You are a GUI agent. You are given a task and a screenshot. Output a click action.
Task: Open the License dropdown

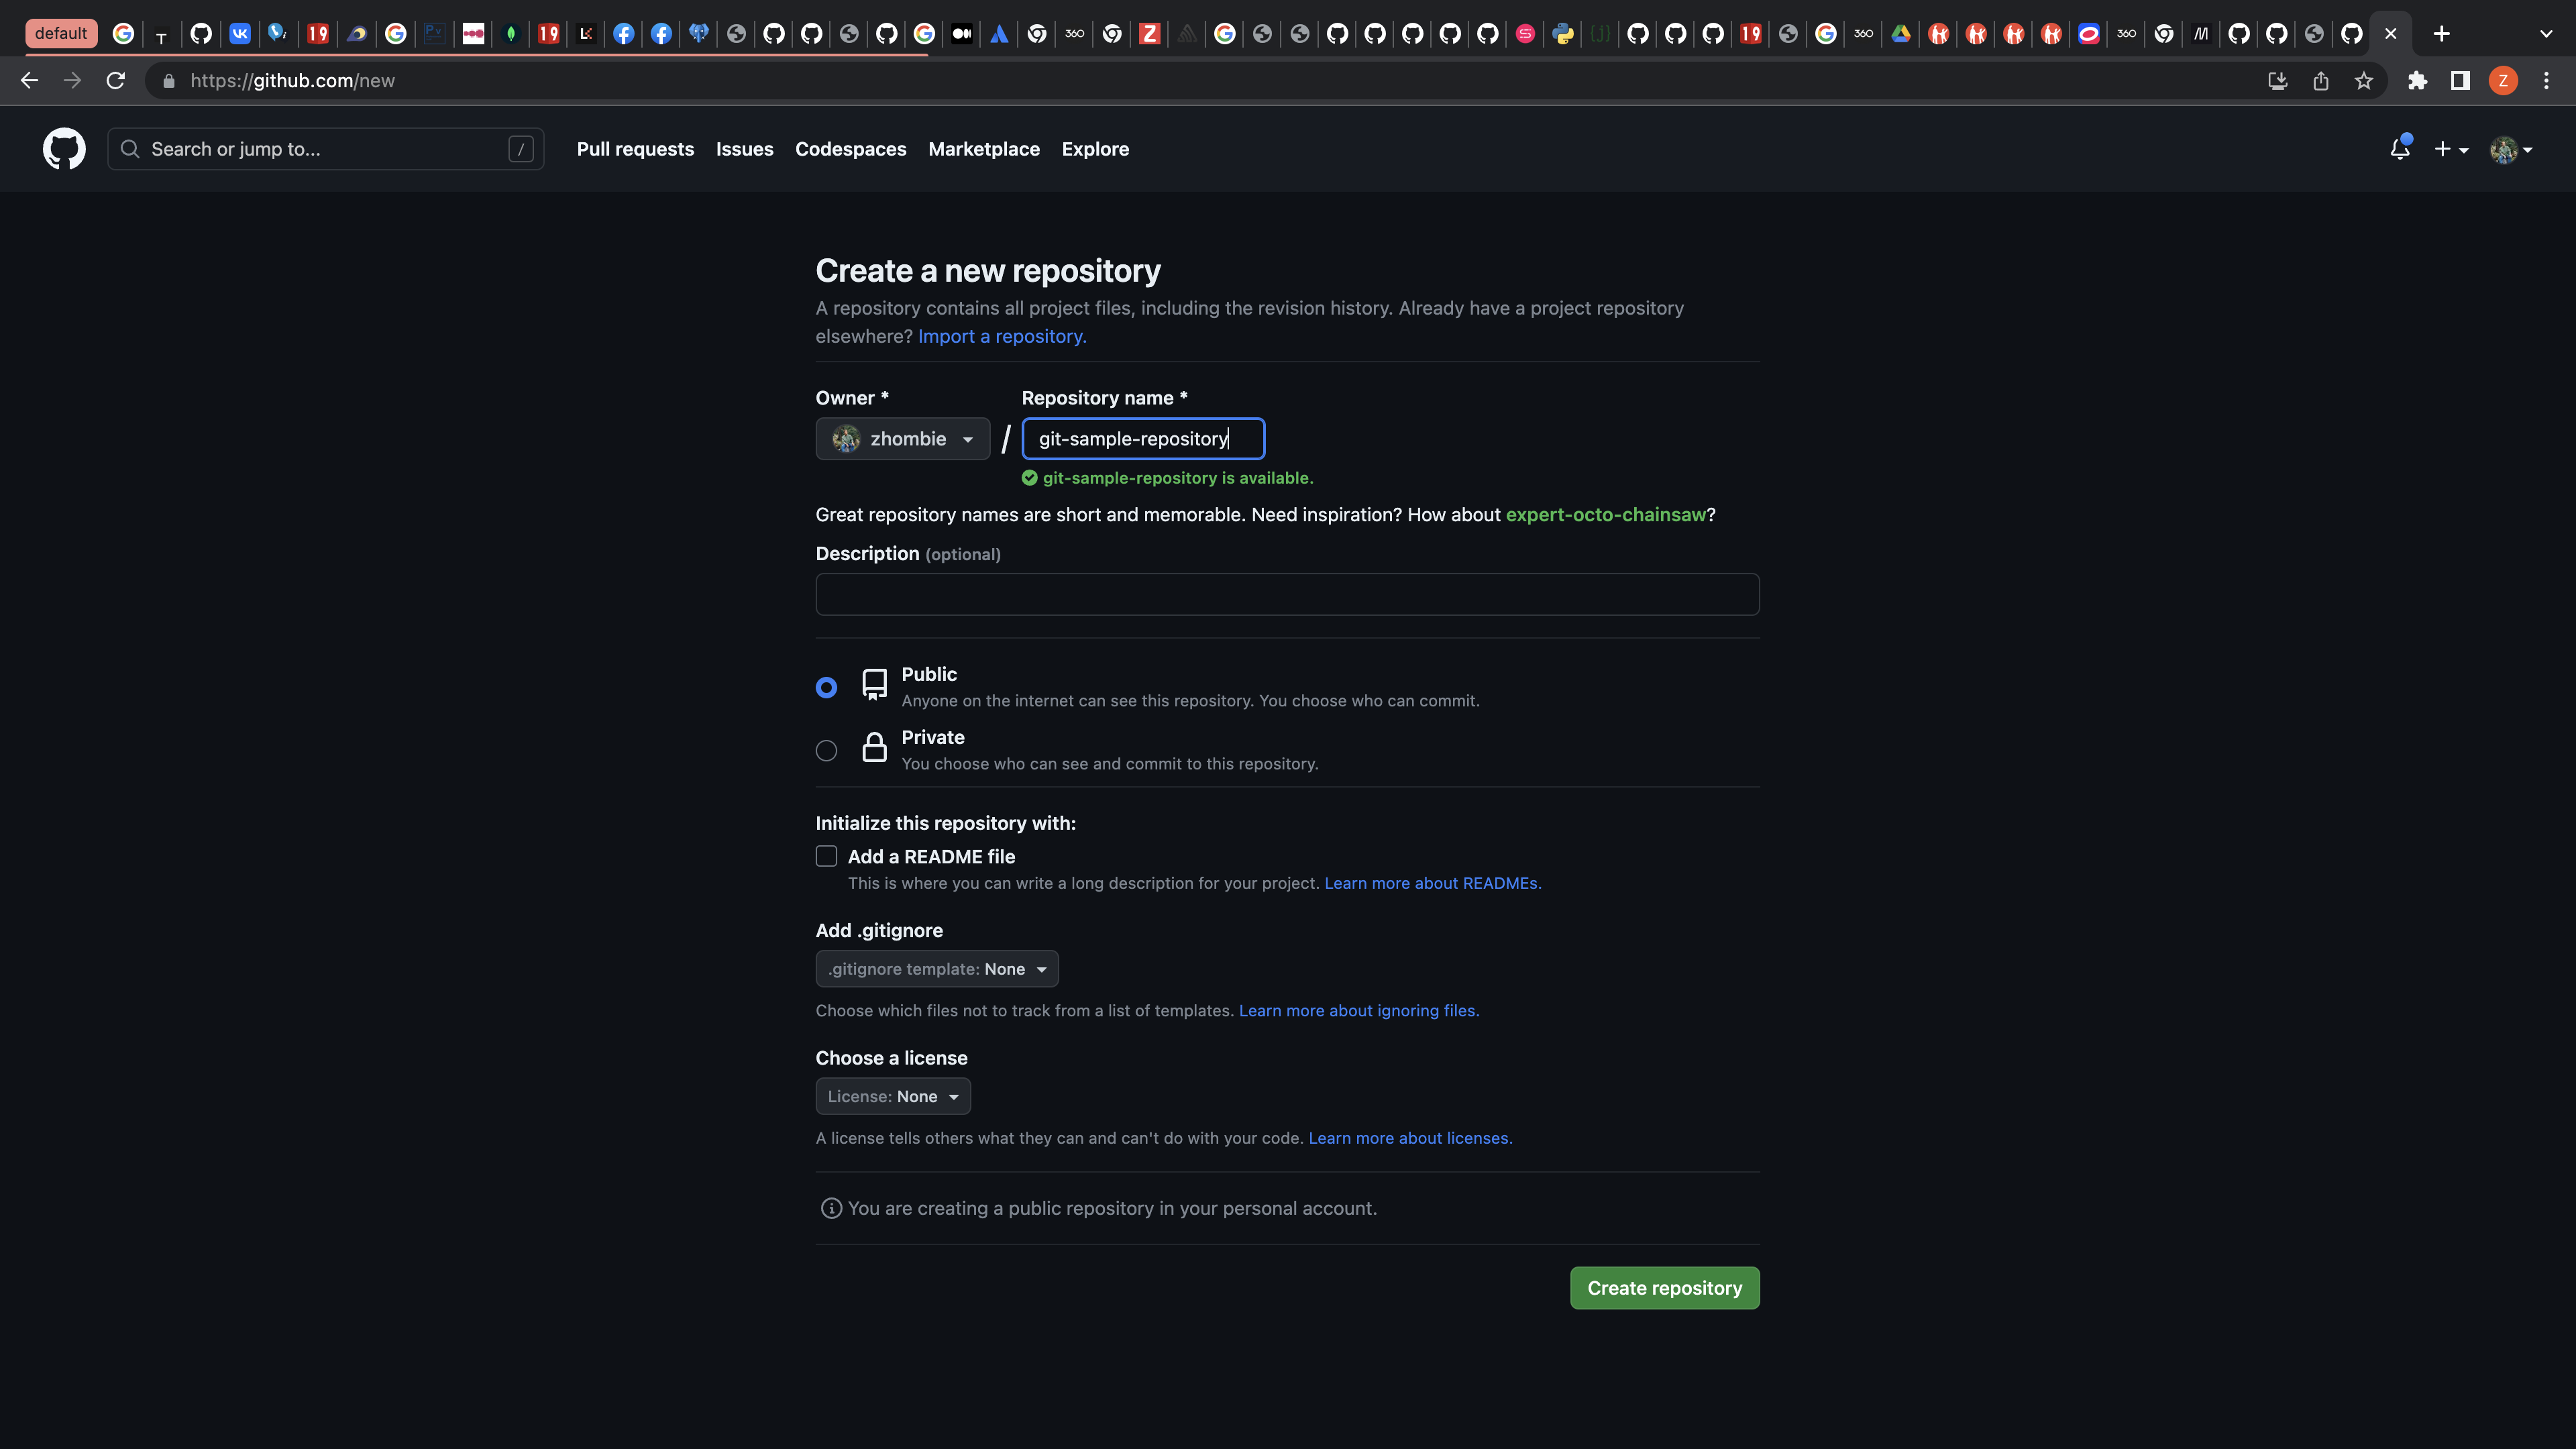tap(892, 1096)
